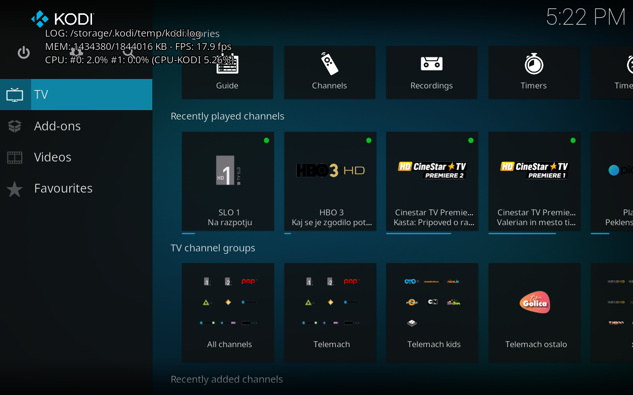This screenshot has width=633, height=395.
Task: Open the Recordings cassette tile
Action: point(432,72)
